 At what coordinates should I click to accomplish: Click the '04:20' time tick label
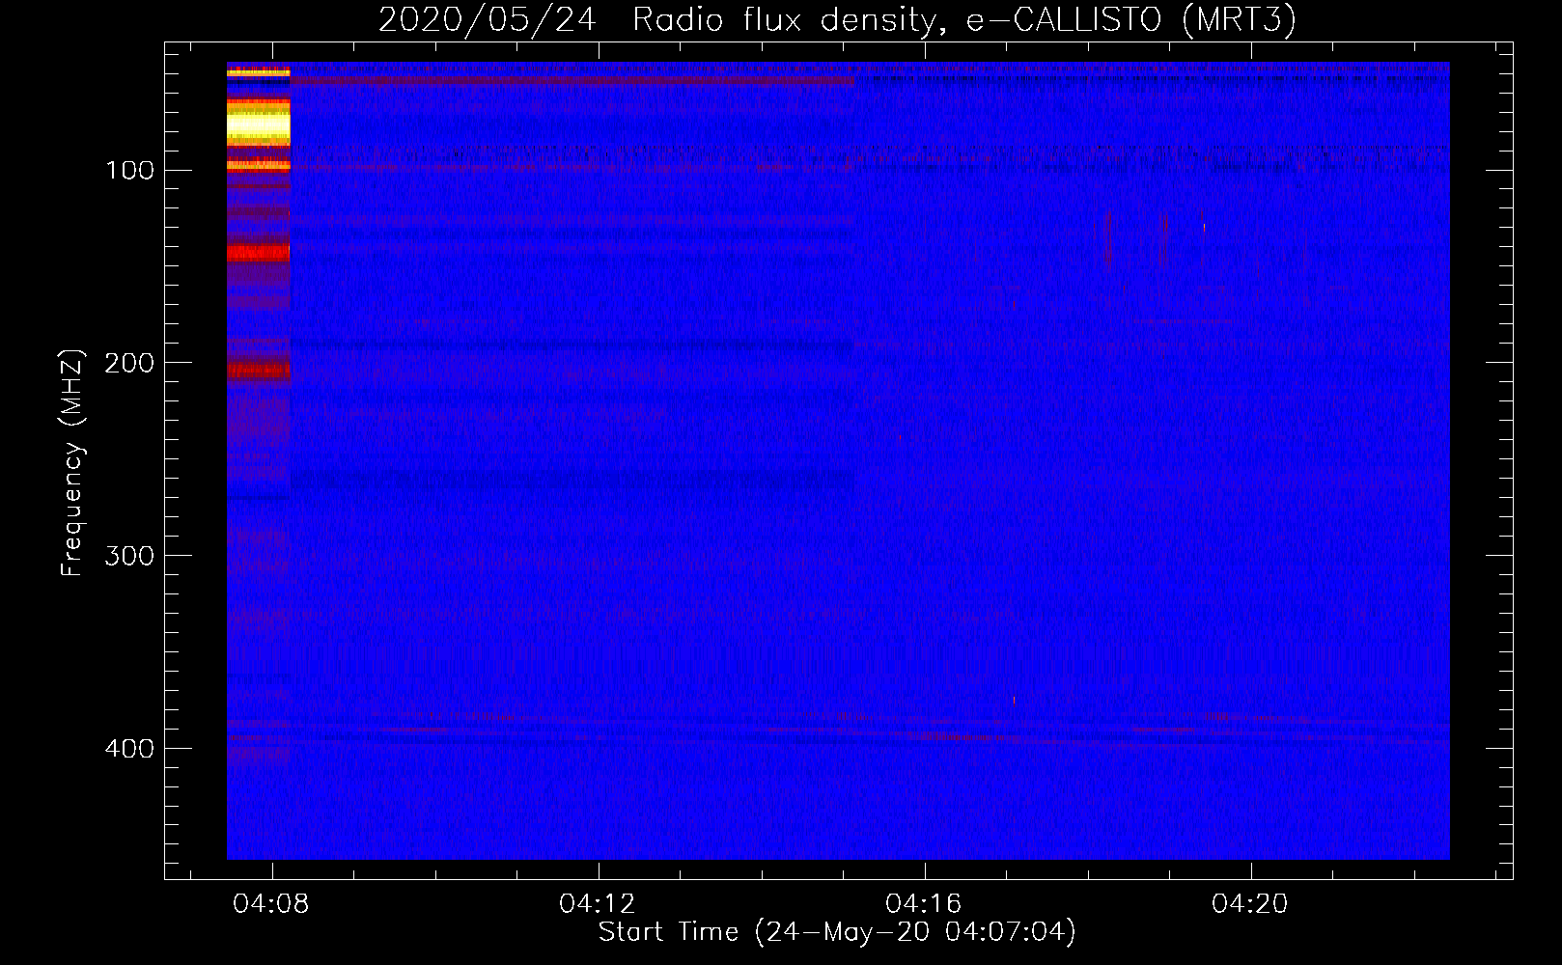point(1250,904)
